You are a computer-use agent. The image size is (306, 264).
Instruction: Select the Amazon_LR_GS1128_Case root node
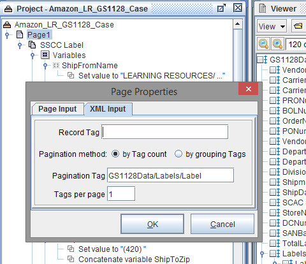tap(64, 25)
